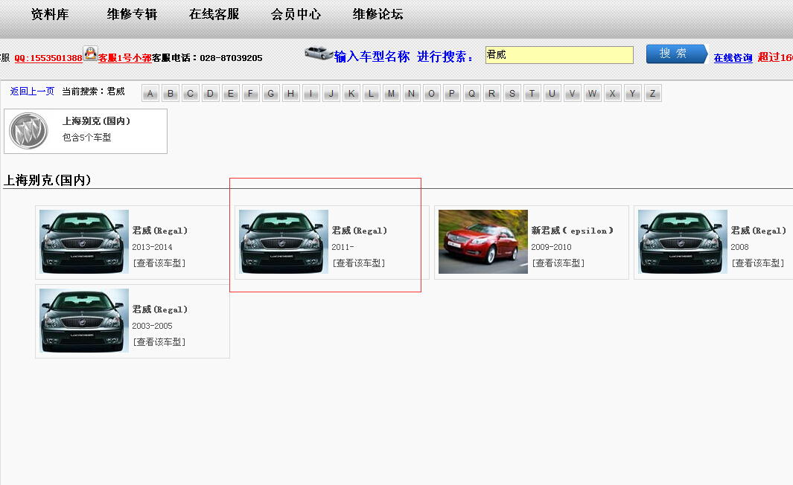Filter by letter S
Image resolution: width=793 pixels, height=485 pixels.
(x=512, y=94)
